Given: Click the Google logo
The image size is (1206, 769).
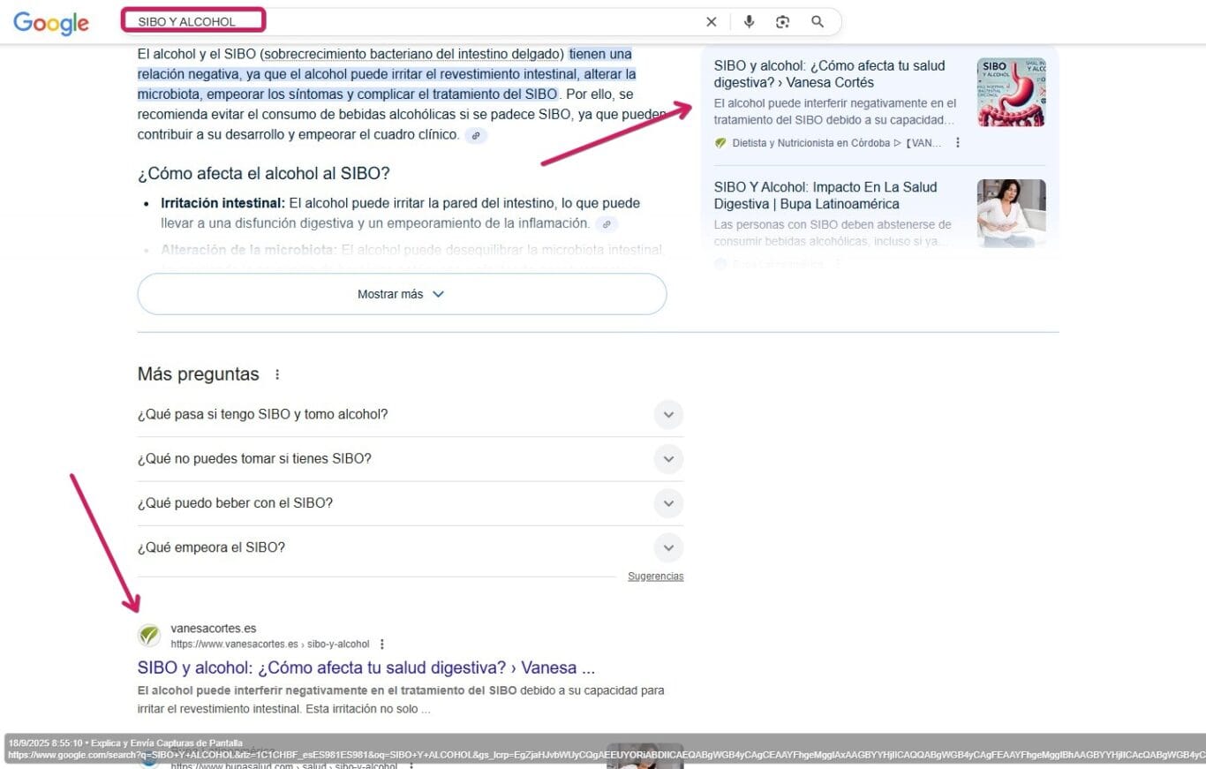Looking at the screenshot, I should click(x=51, y=23).
